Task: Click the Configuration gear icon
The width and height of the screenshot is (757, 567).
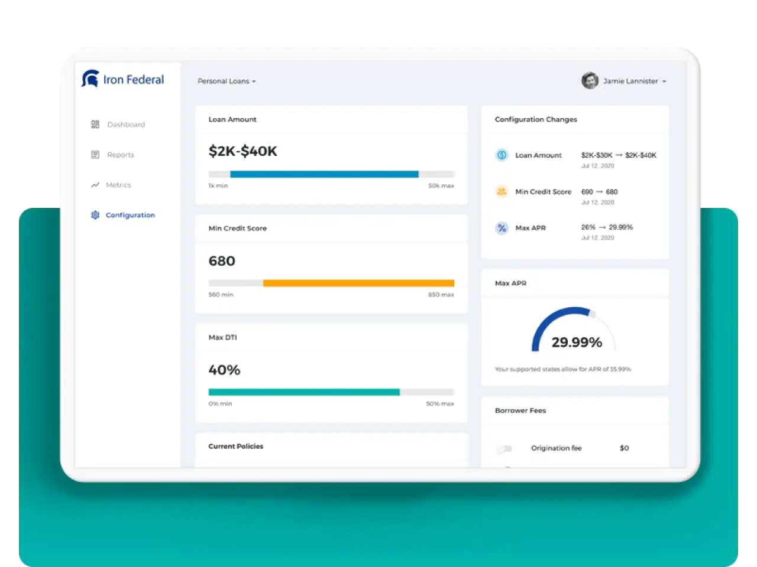Action: click(95, 215)
